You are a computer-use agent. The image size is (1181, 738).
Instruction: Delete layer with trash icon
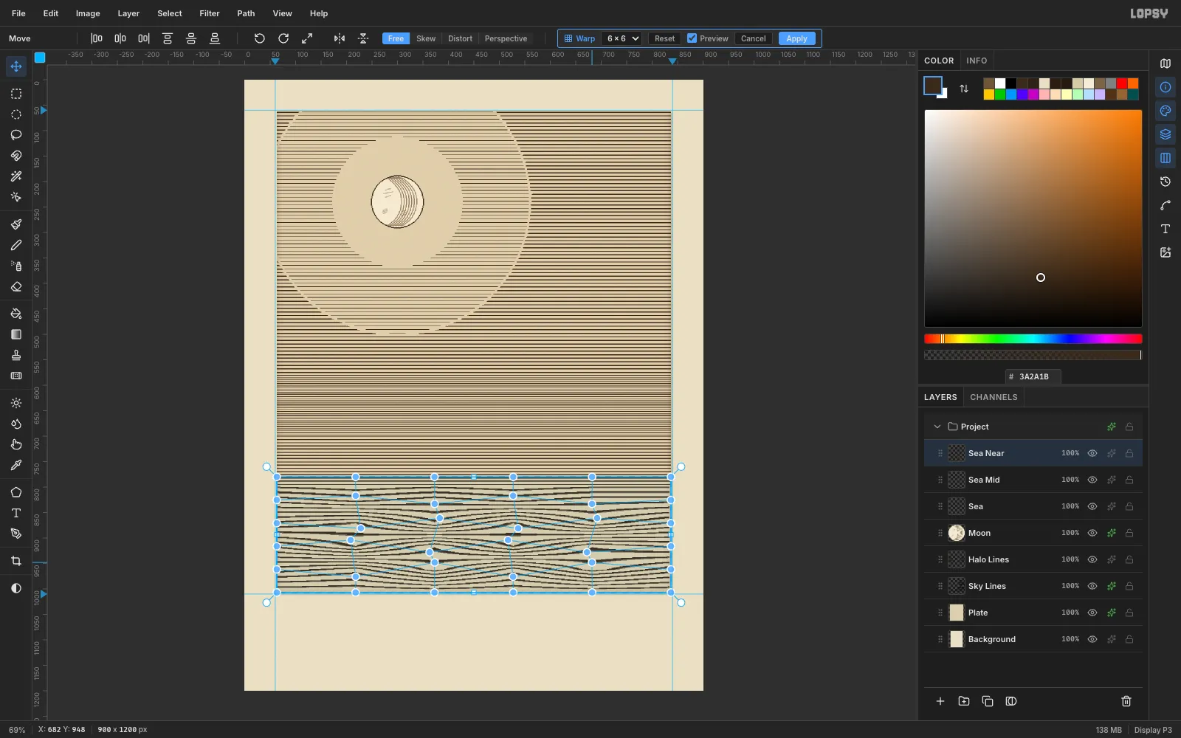click(x=1126, y=701)
